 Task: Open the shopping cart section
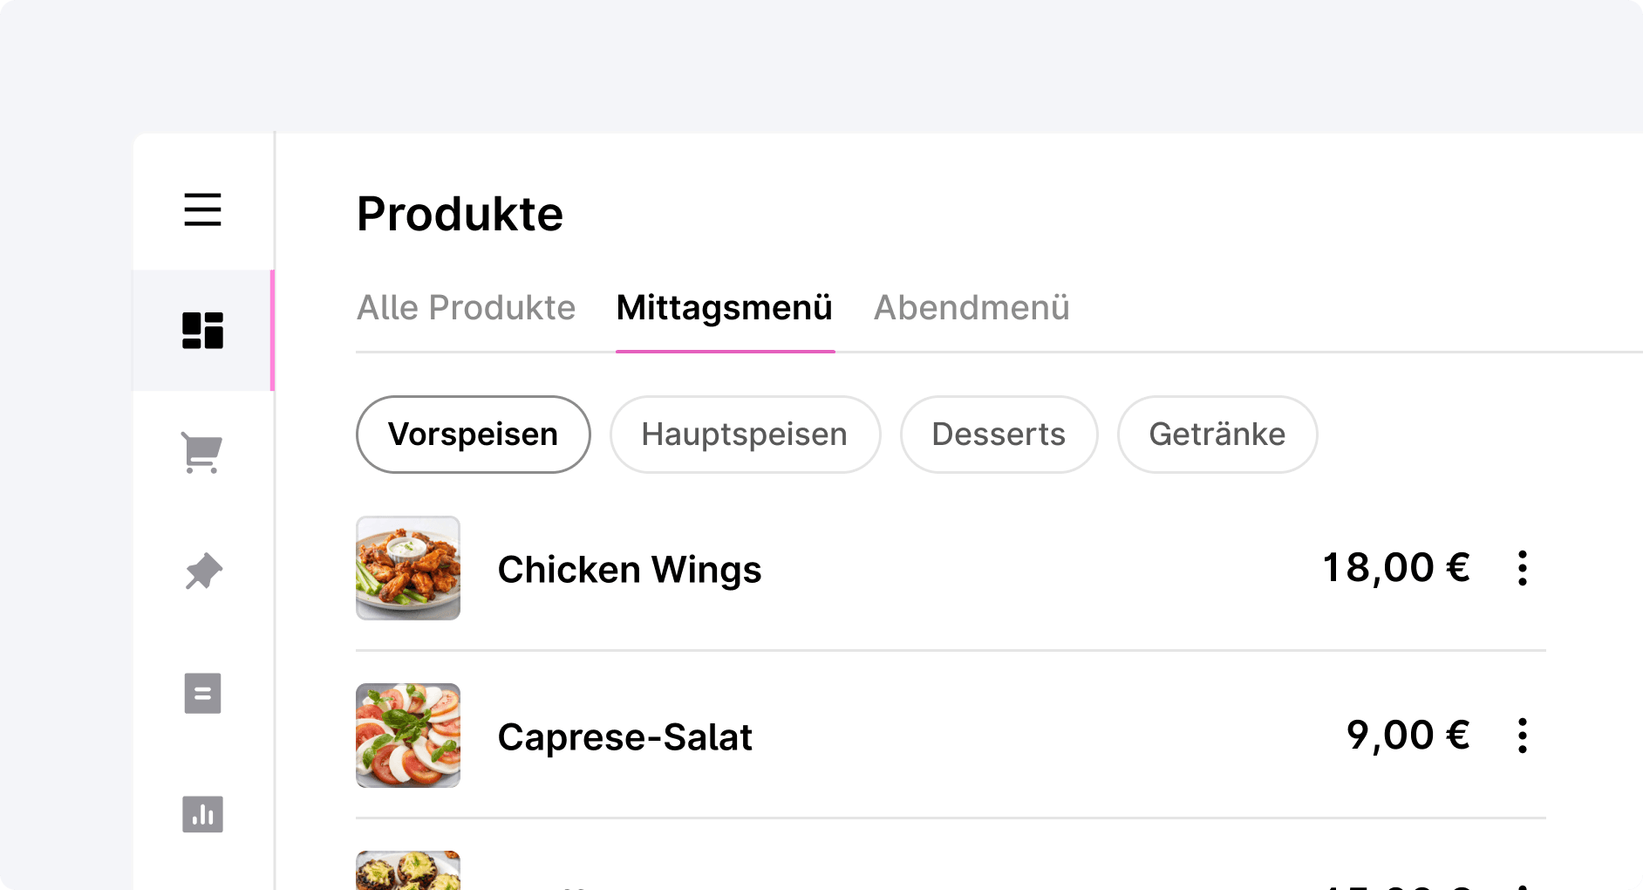pyautogui.click(x=202, y=451)
